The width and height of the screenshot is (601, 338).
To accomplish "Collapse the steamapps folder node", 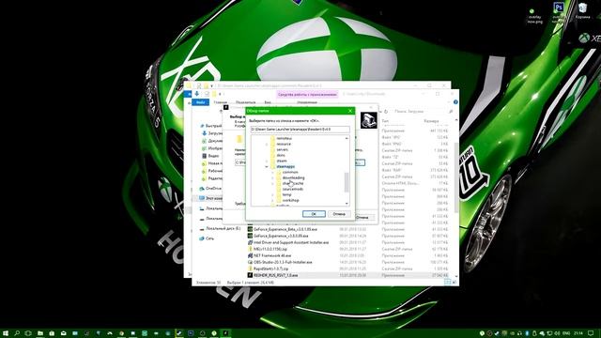I will (267, 167).
